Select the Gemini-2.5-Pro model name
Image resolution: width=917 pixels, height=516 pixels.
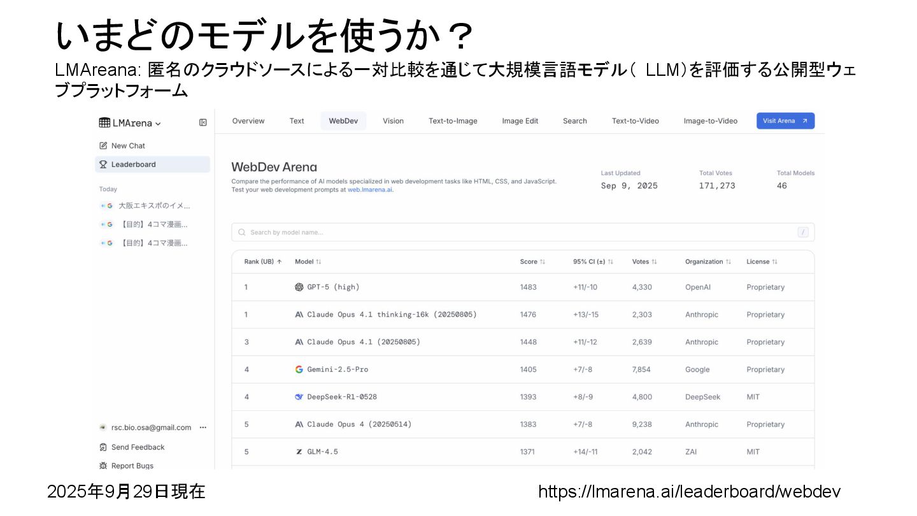pyautogui.click(x=338, y=369)
